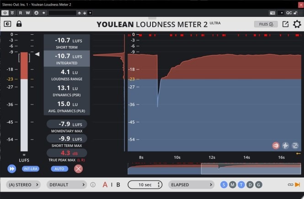Click the play/fast-forward measurement button
Screen dimensions: 304x199
coord(12,169)
